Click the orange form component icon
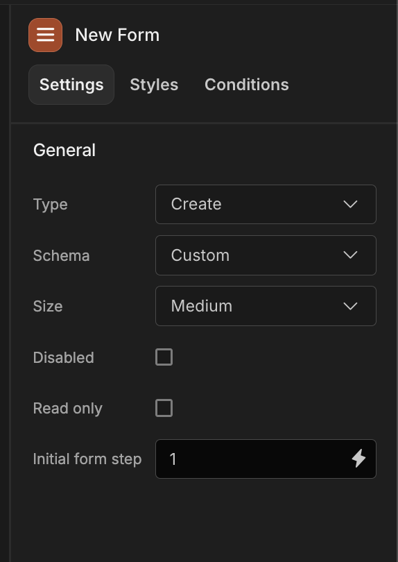Screen dimensions: 398x562 pyautogui.click(x=46, y=35)
